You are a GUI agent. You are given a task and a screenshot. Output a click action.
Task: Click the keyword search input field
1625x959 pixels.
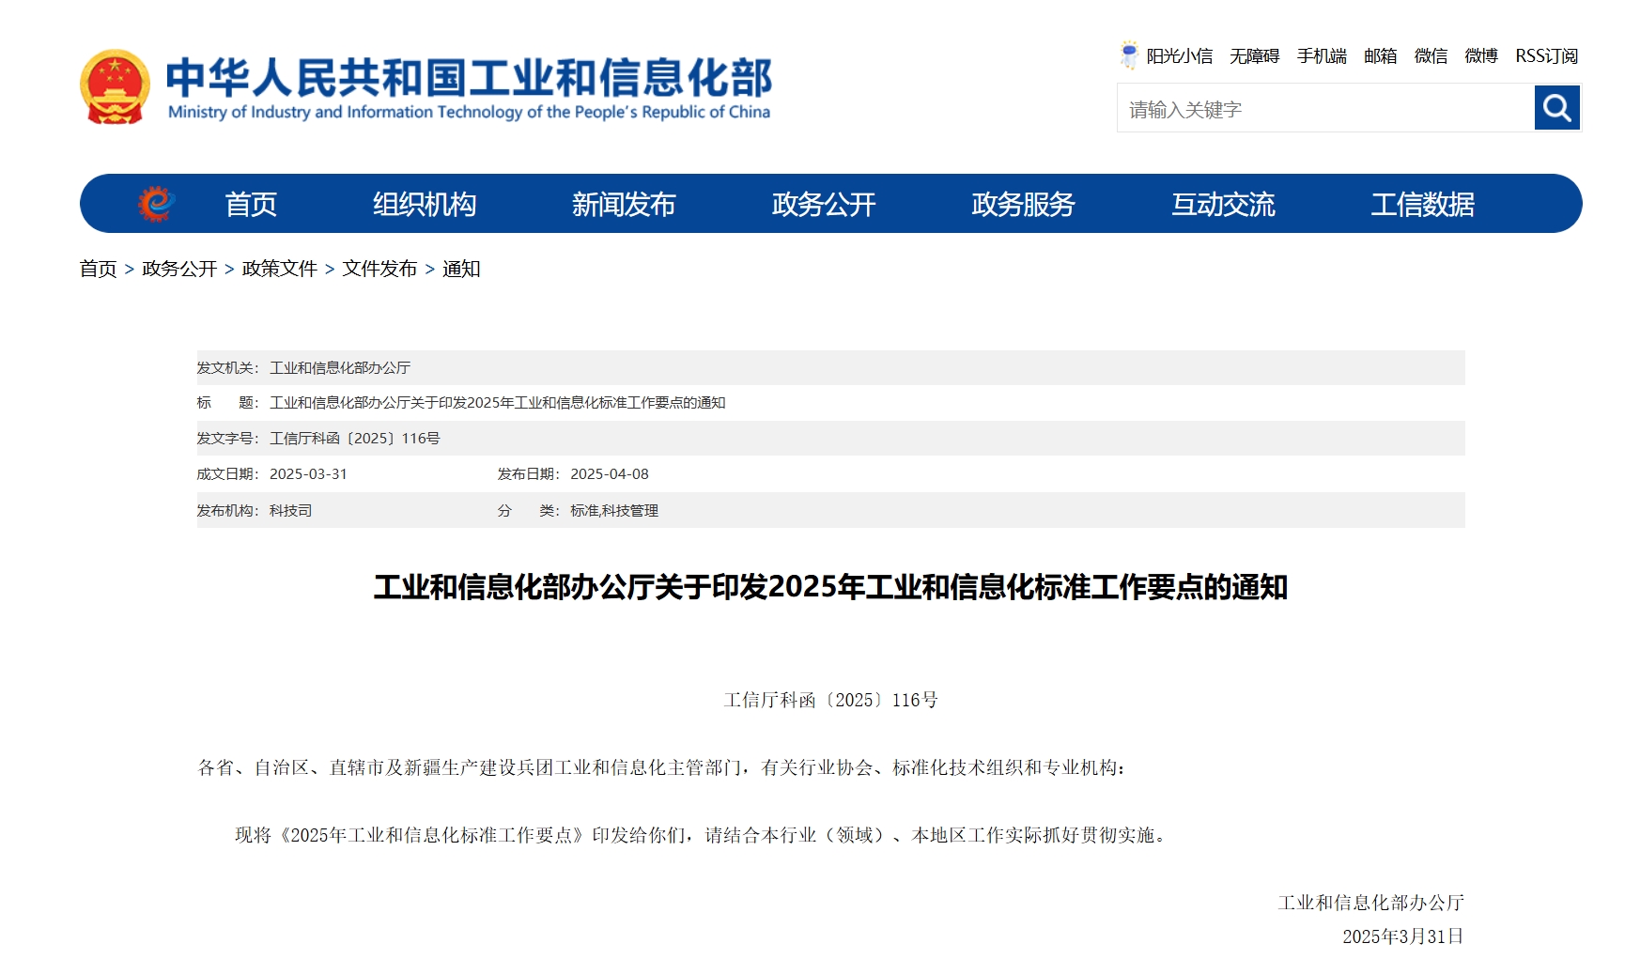point(1324,109)
